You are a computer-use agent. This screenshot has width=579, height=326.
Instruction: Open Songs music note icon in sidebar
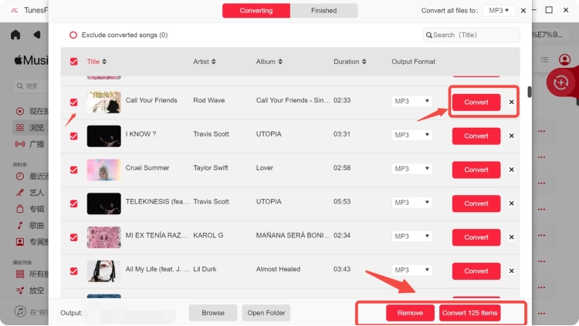[20, 225]
